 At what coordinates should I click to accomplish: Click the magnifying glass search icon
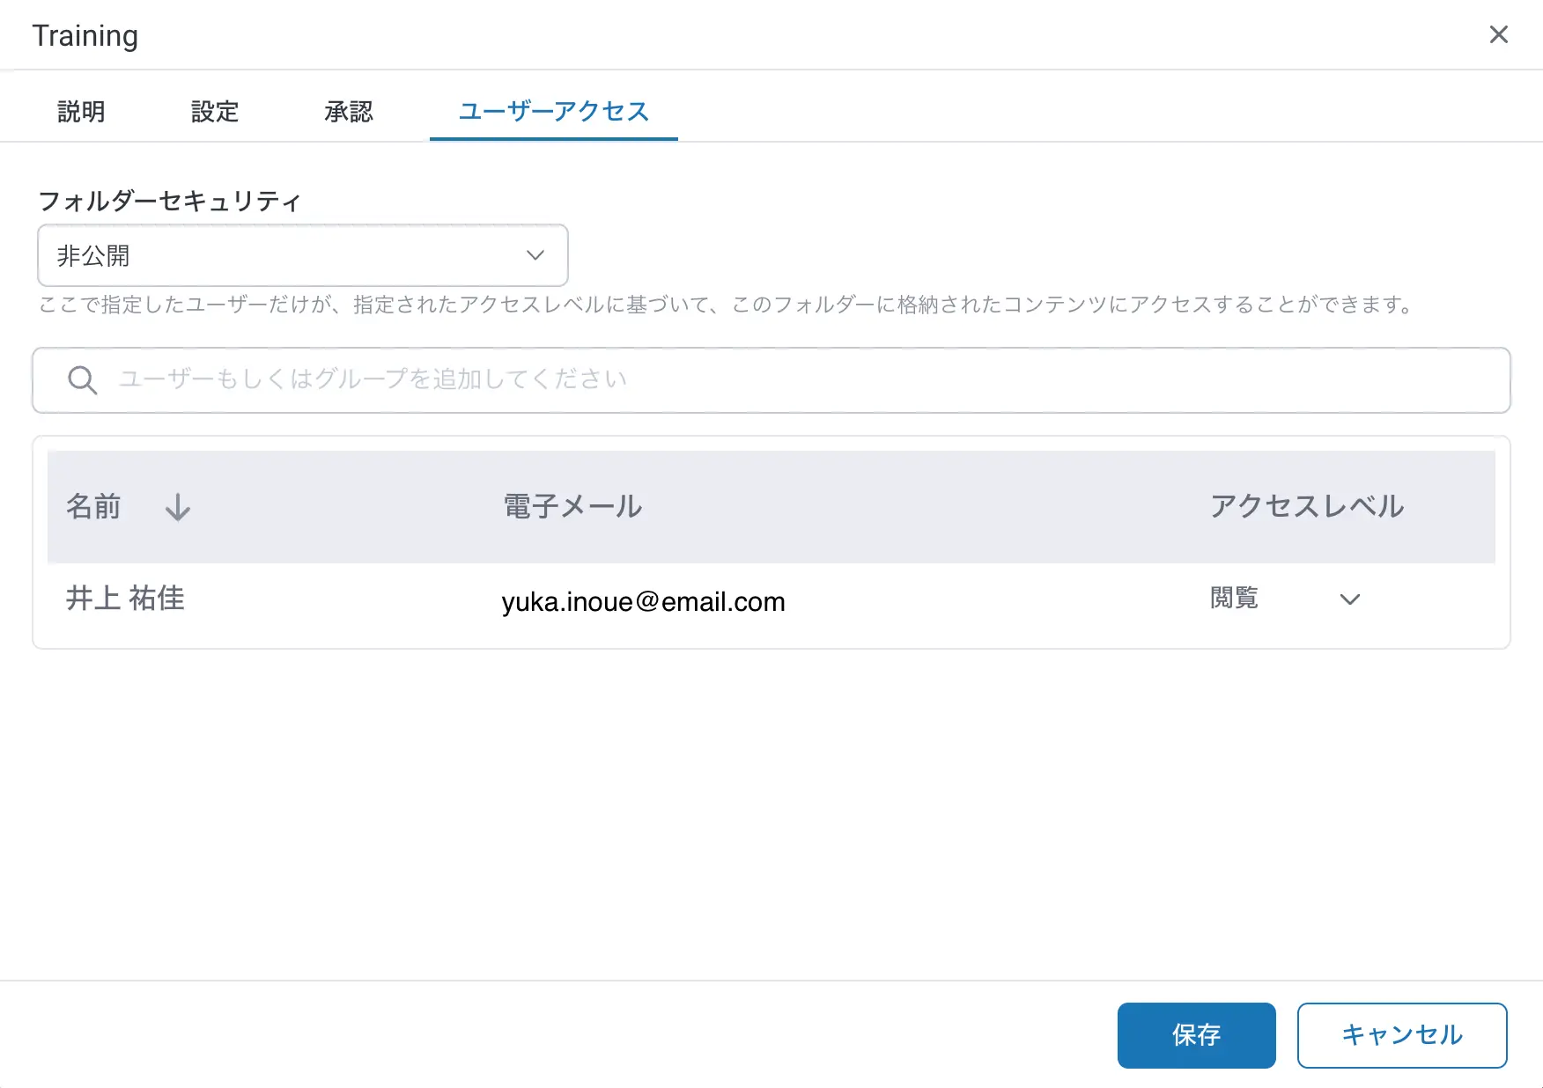click(82, 380)
